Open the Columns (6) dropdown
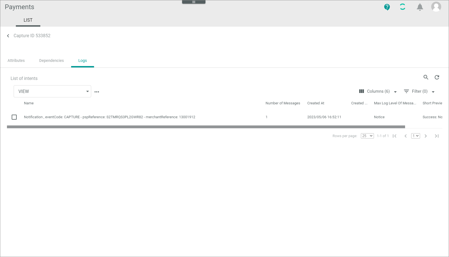Screen dimensions: 449x257 (378, 91)
